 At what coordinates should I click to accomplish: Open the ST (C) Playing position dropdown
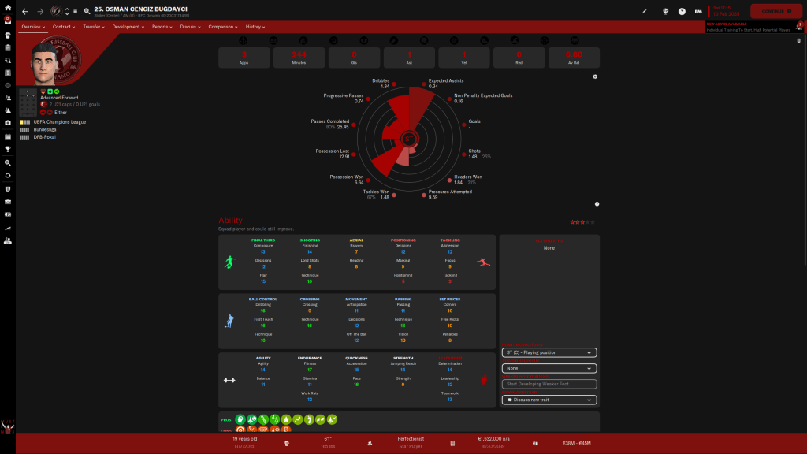(549, 352)
